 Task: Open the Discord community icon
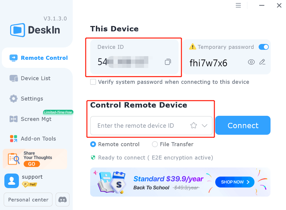click(62, 199)
